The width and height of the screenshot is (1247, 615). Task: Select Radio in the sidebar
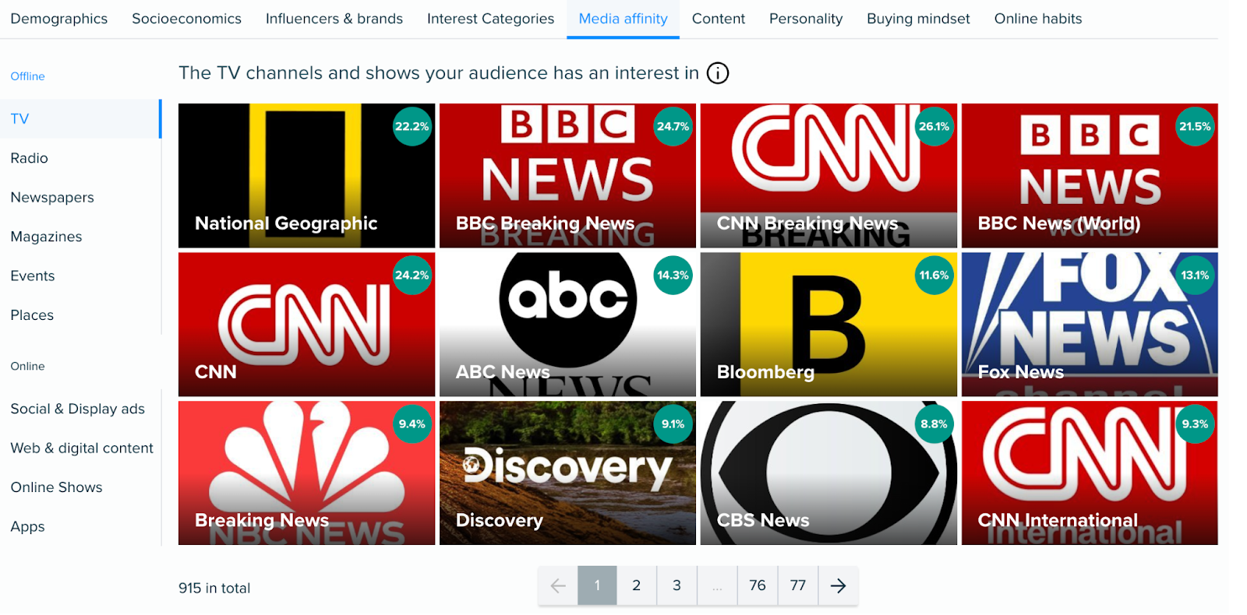(30, 158)
